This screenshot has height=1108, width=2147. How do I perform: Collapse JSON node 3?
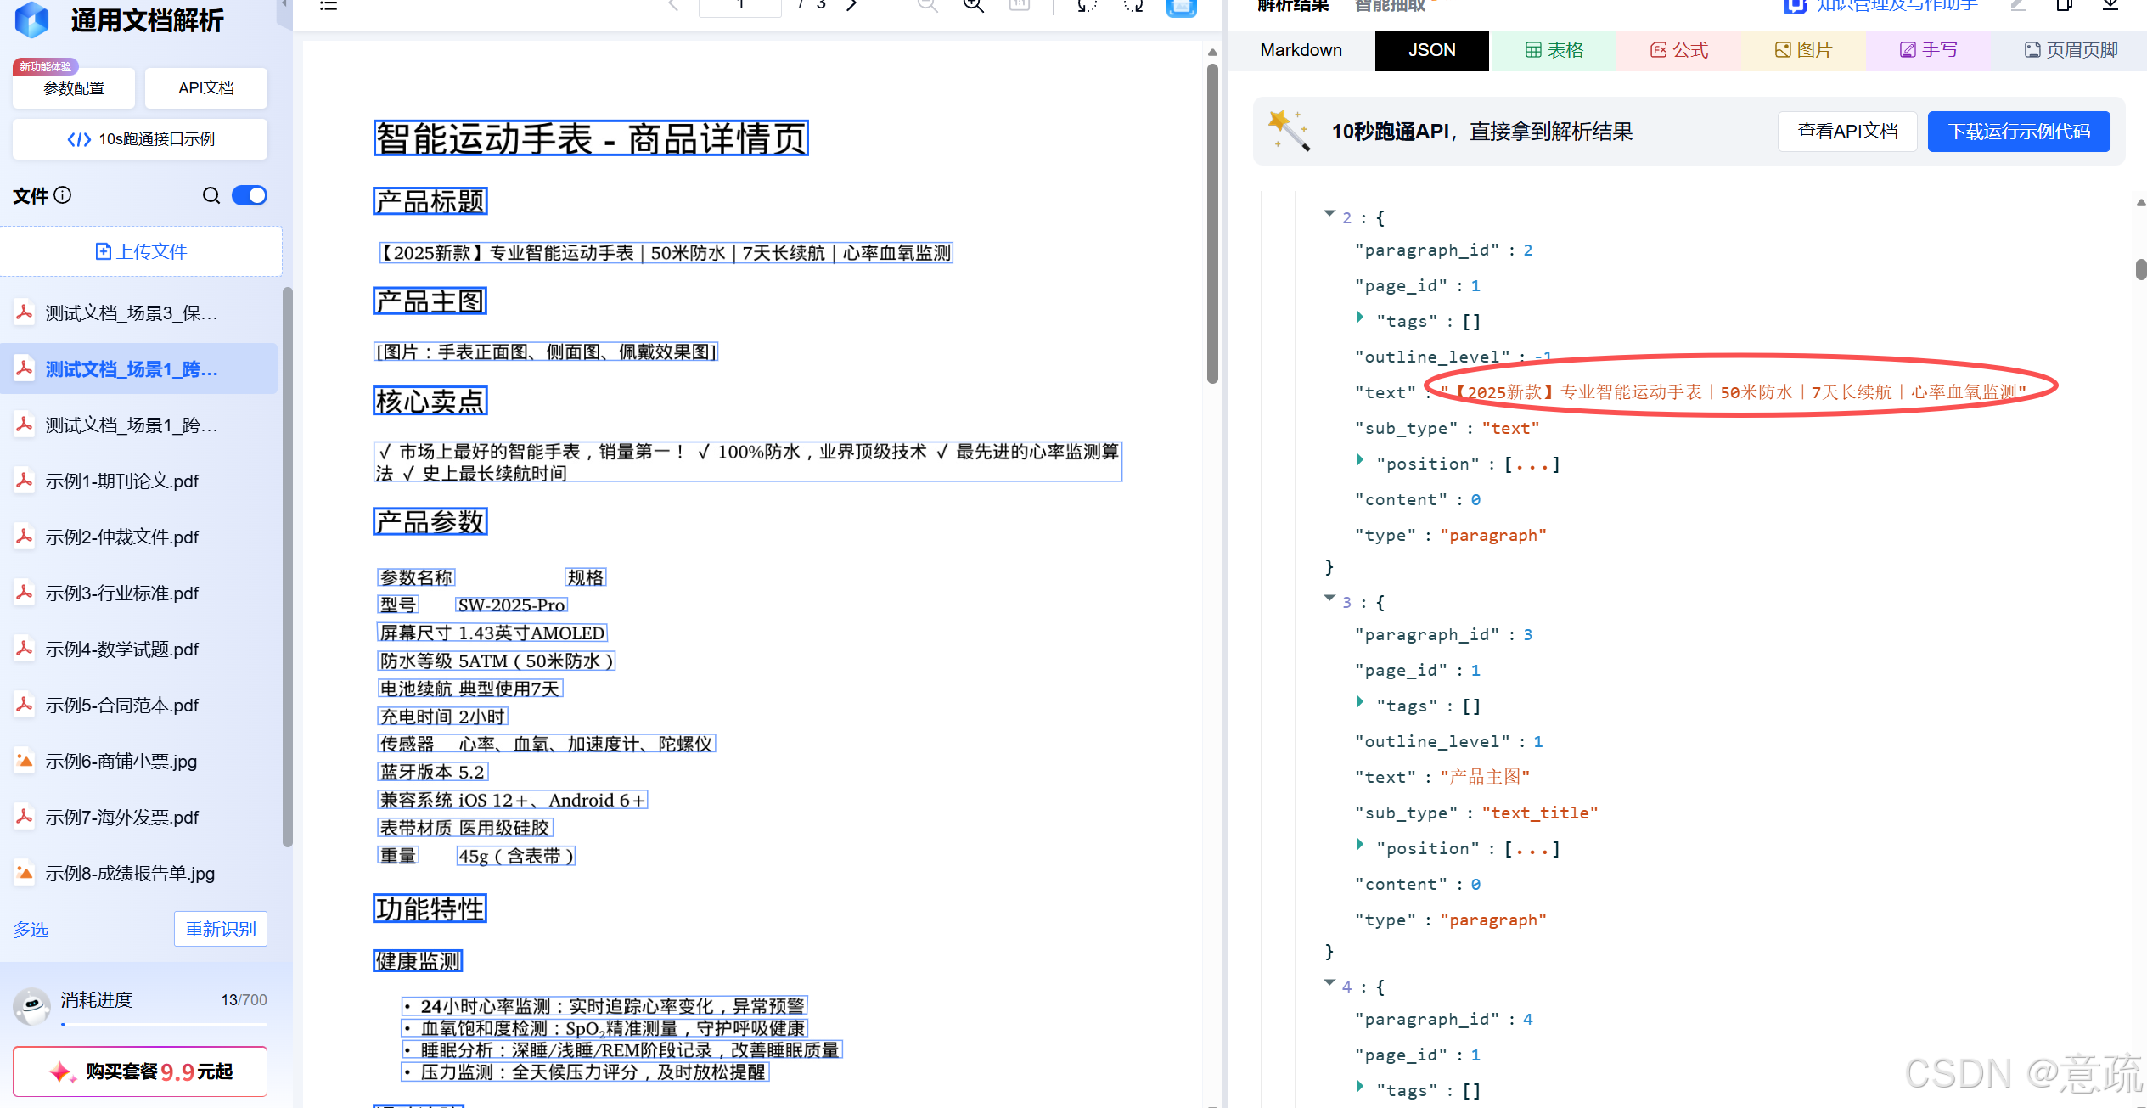(x=1329, y=599)
